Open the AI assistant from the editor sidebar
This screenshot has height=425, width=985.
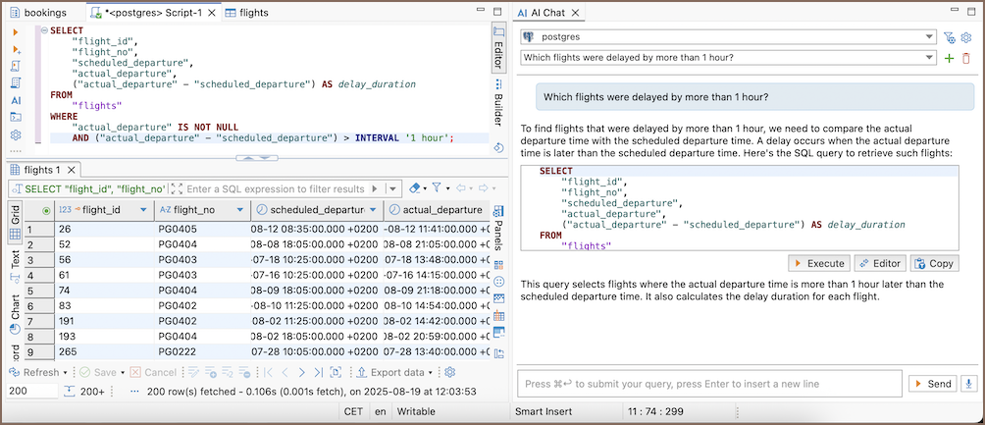click(x=16, y=100)
